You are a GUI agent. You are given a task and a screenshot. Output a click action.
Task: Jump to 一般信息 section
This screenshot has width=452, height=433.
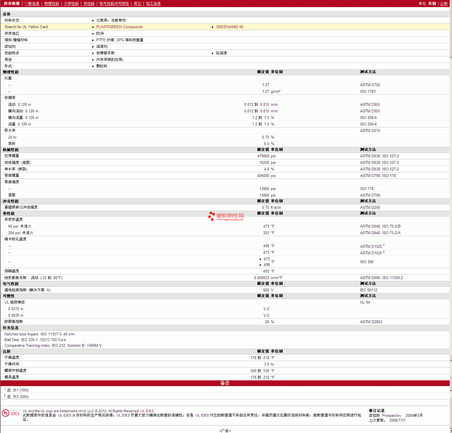[x=32, y=3]
